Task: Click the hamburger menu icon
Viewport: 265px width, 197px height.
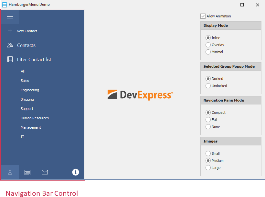Action: 10,16
